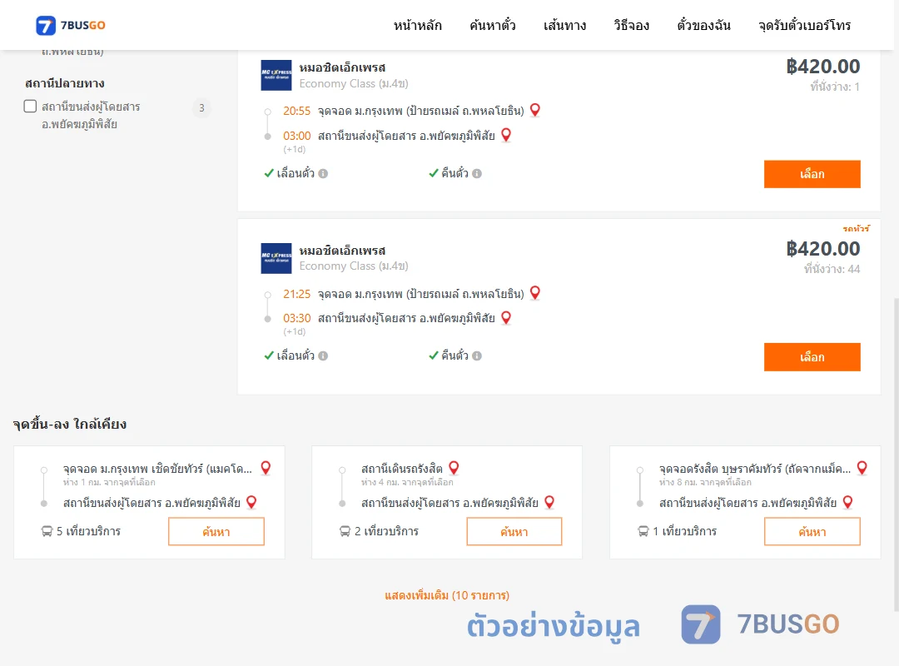The image size is (899, 666).
Task: Expand แสดงเพิ่มเติม (10 รายการ) list
Action: pyautogui.click(x=447, y=595)
